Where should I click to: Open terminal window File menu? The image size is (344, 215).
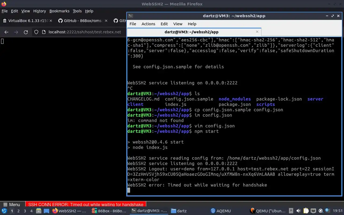(133, 24)
